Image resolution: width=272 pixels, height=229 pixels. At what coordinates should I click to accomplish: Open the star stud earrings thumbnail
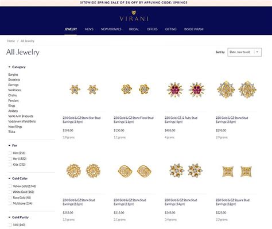[x=84, y=90]
